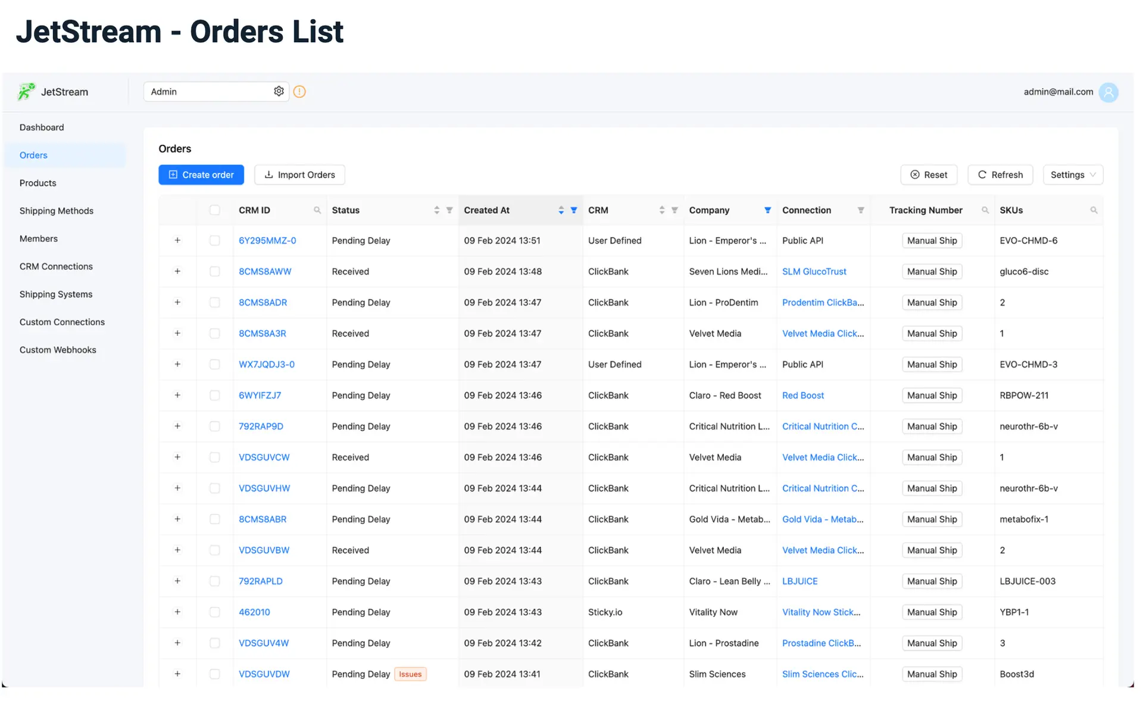Viewport: 1143px width, 707px height.
Task: Expand the Settings dropdown menu
Action: point(1071,174)
